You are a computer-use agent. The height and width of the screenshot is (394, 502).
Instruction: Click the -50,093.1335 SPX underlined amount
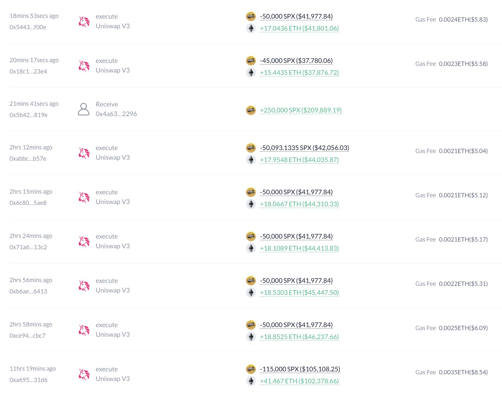click(x=305, y=147)
